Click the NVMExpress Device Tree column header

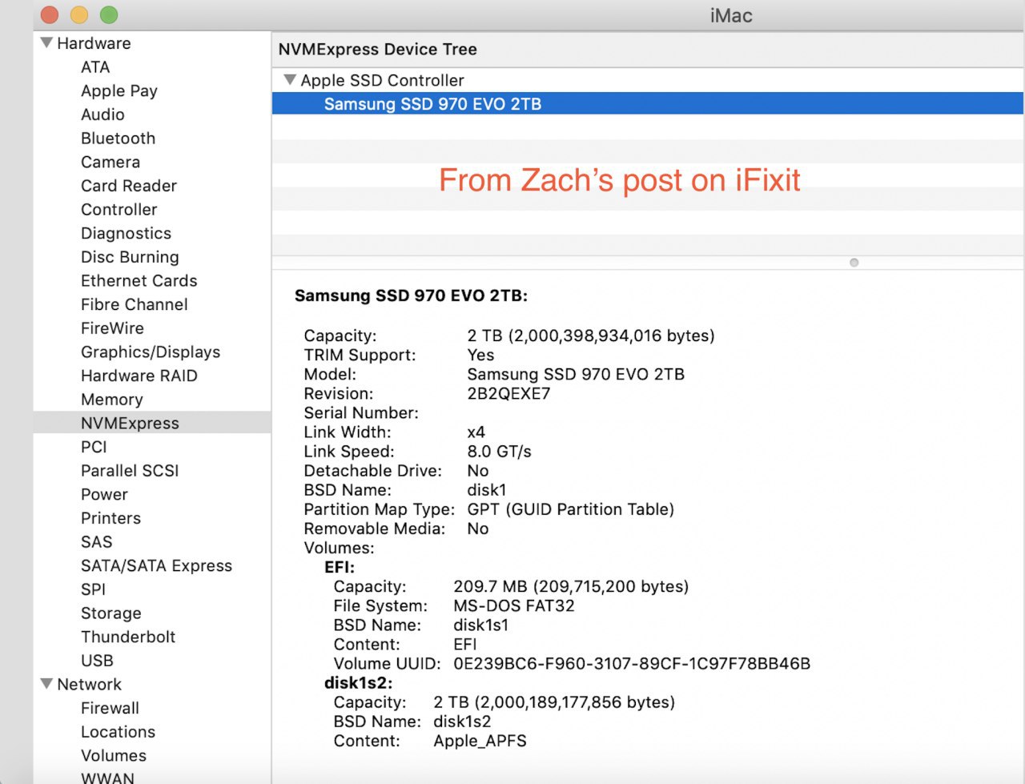pyautogui.click(x=377, y=49)
